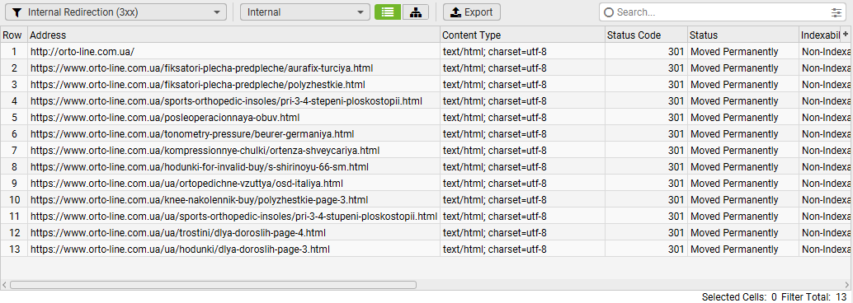Sort by Status column header

pos(743,35)
